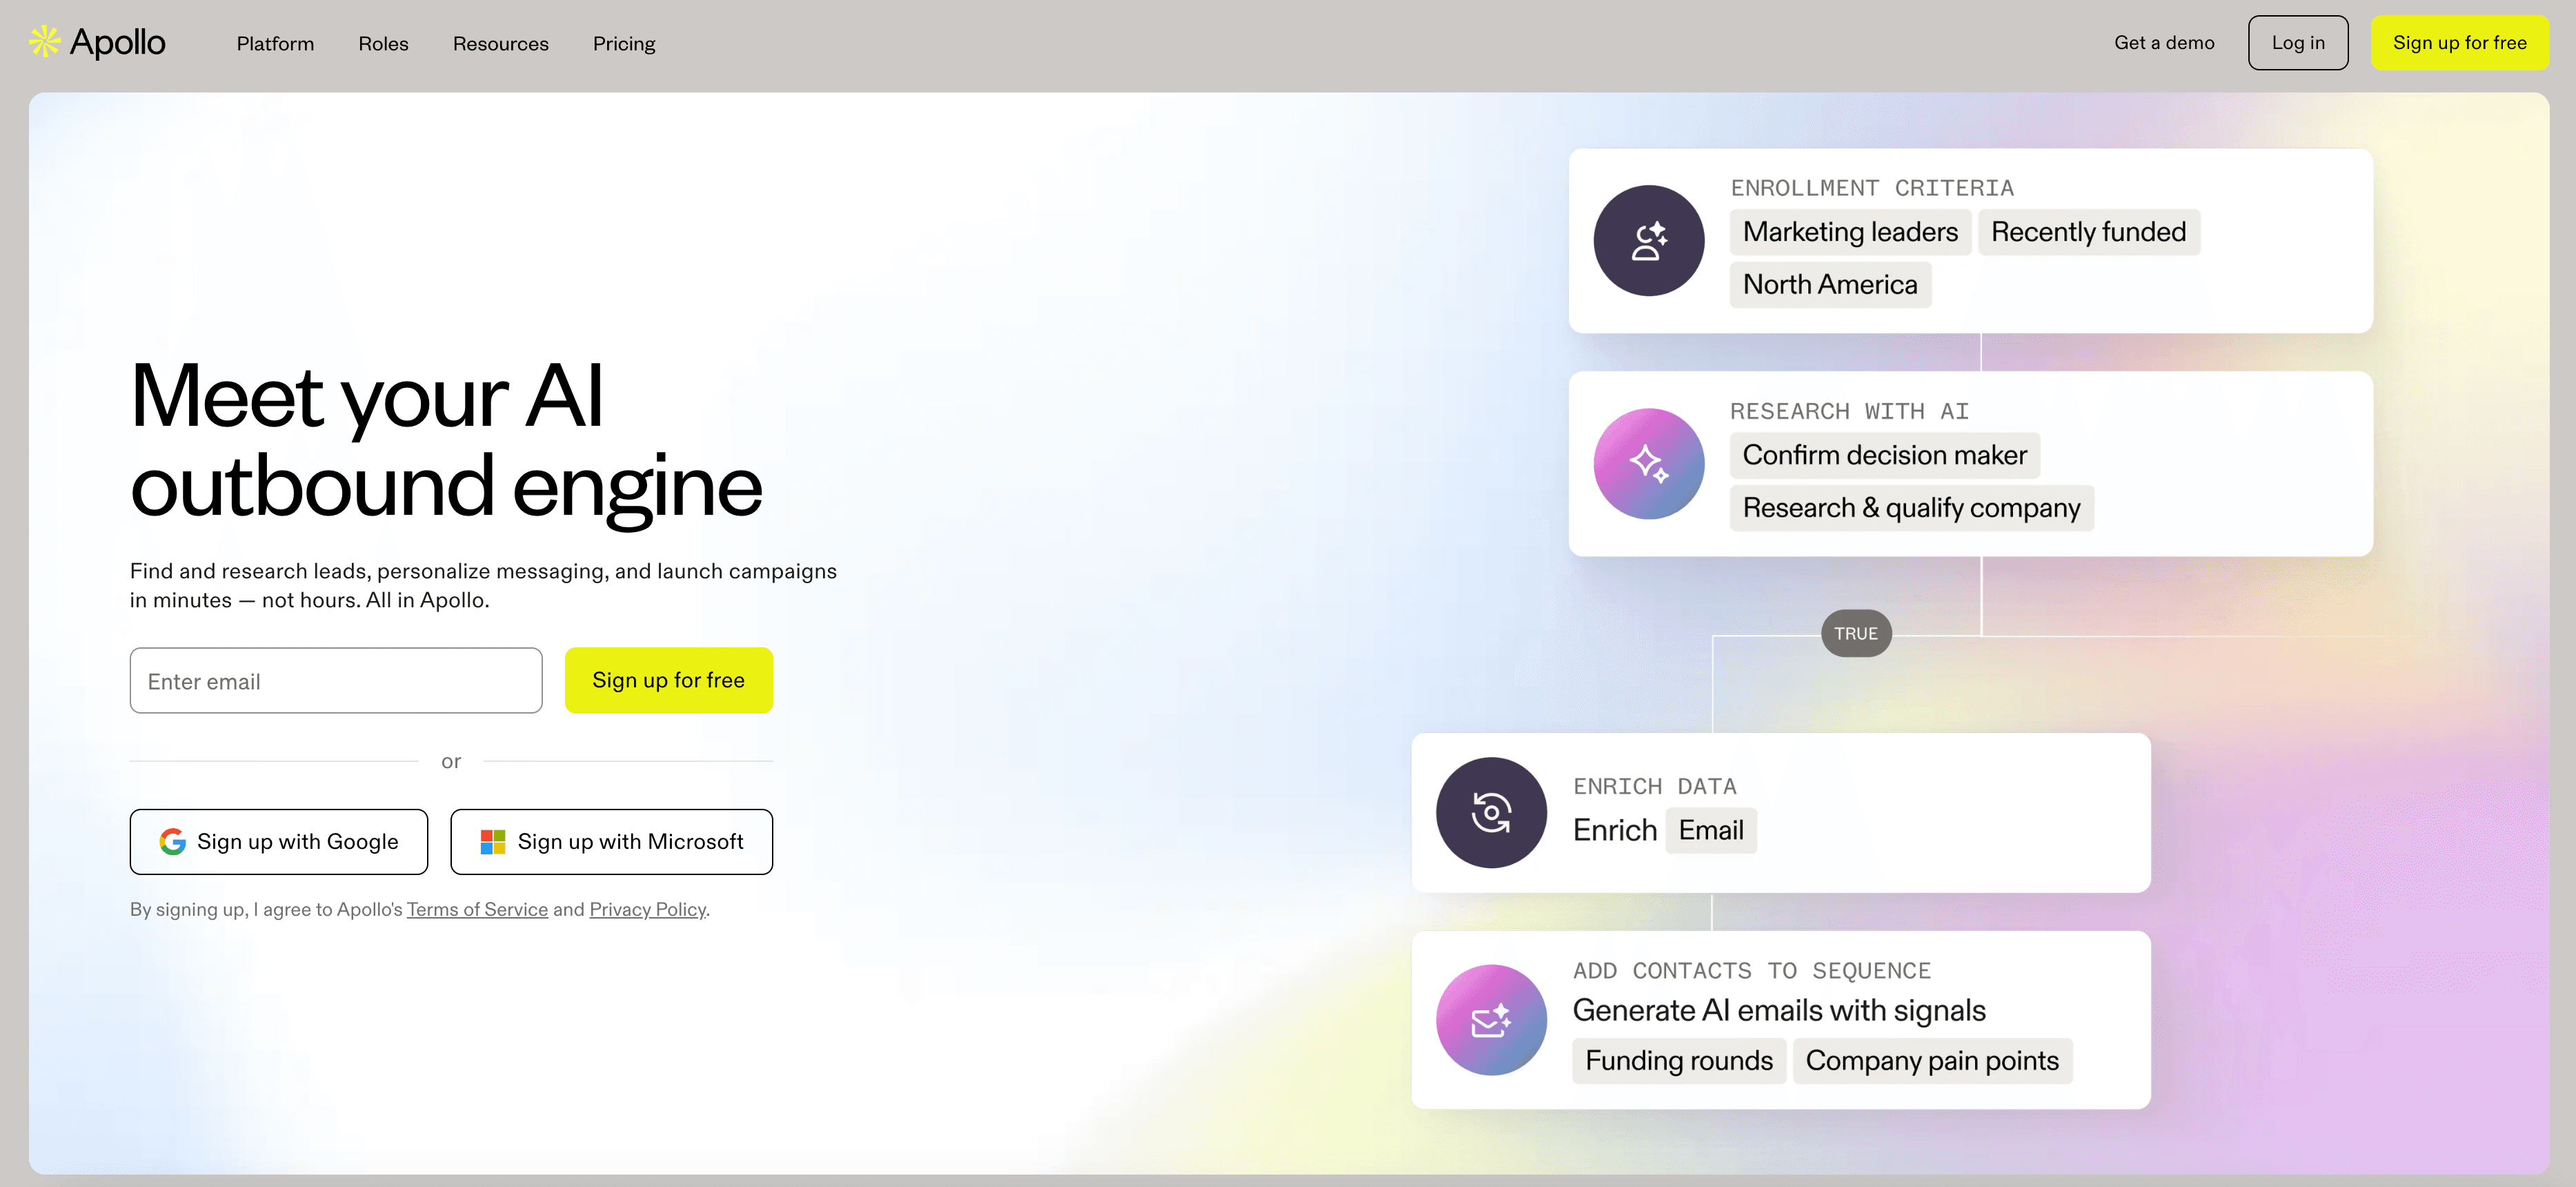Image resolution: width=2576 pixels, height=1187 pixels.
Task: Click the ENRICH DATA heading
Action: click(1654, 786)
